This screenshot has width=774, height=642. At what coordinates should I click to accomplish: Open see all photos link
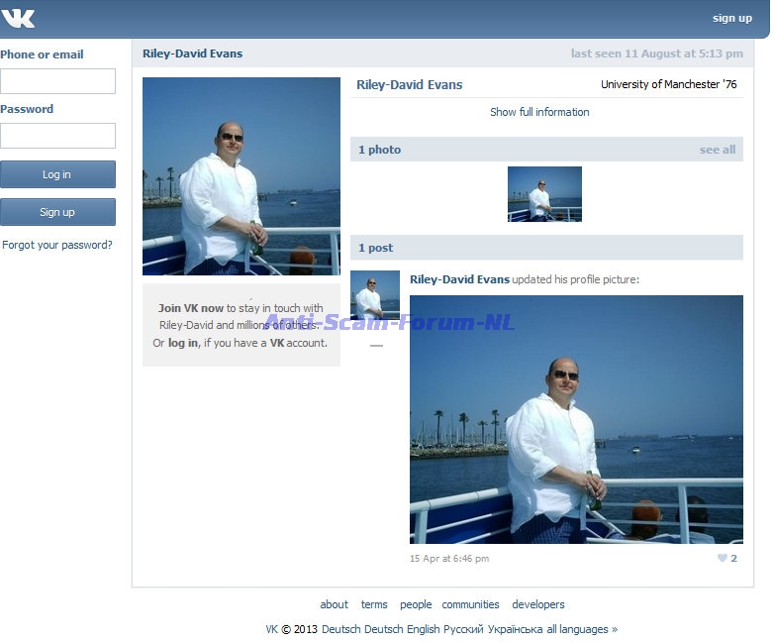coord(717,150)
